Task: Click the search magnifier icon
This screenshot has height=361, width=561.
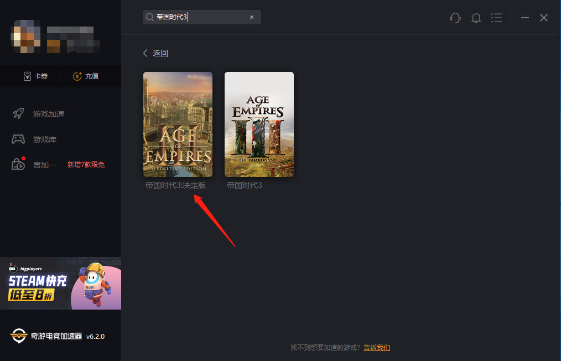Action: coord(150,17)
